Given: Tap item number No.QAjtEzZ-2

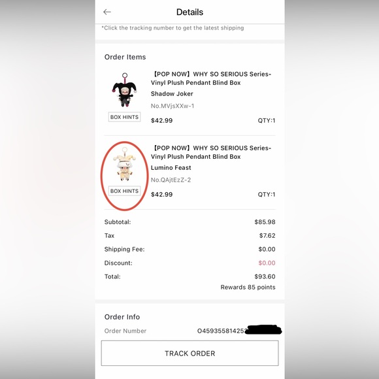Looking at the screenshot, I should (171, 180).
